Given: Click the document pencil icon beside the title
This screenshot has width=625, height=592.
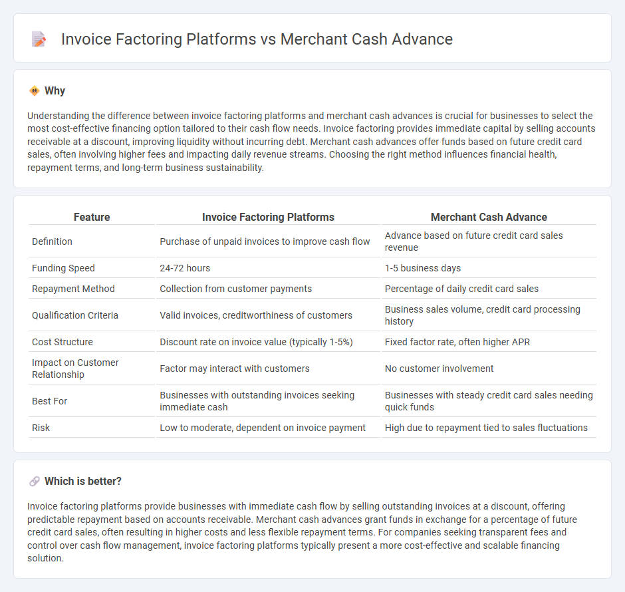Looking at the screenshot, I should 39,39.
